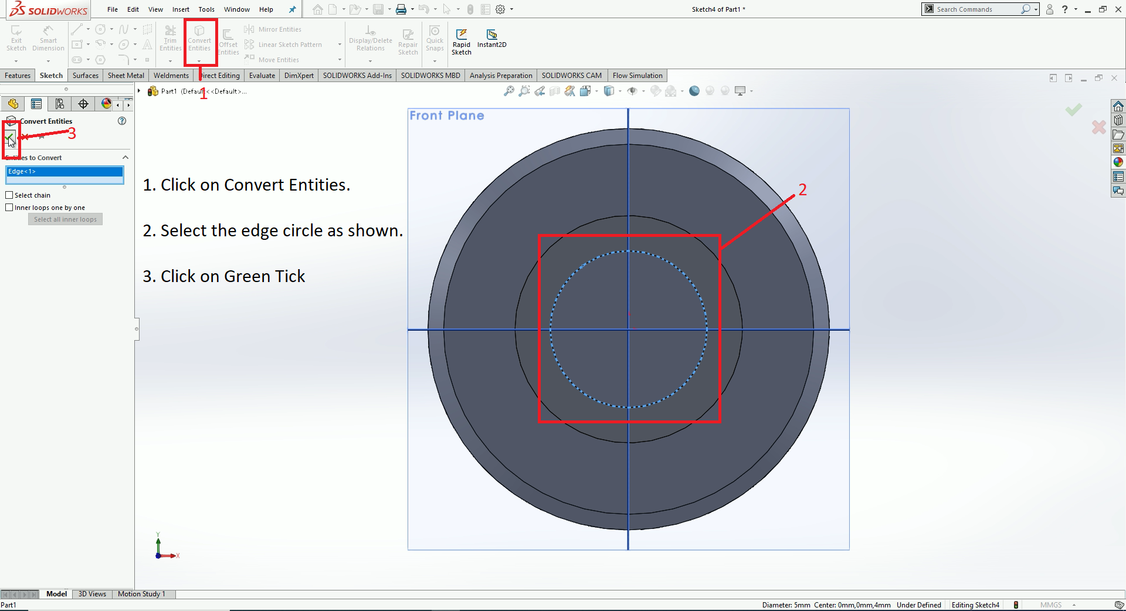This screenshot has height=611, width=1126.
Task: Open the Tools menu
Action: [206, 9]
